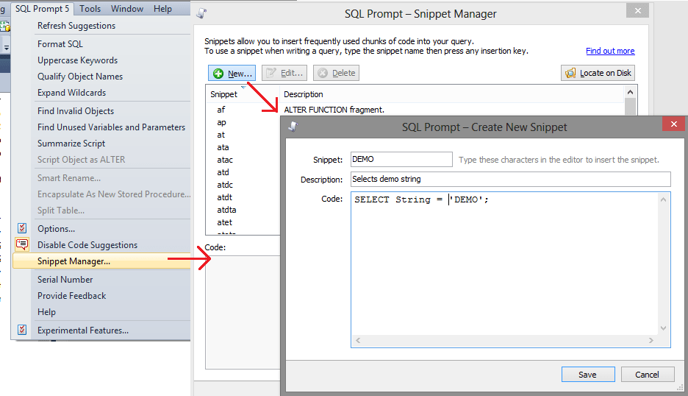Click into the Description text field
Viewport: 688px width, 396px height.
coord(509,179)
